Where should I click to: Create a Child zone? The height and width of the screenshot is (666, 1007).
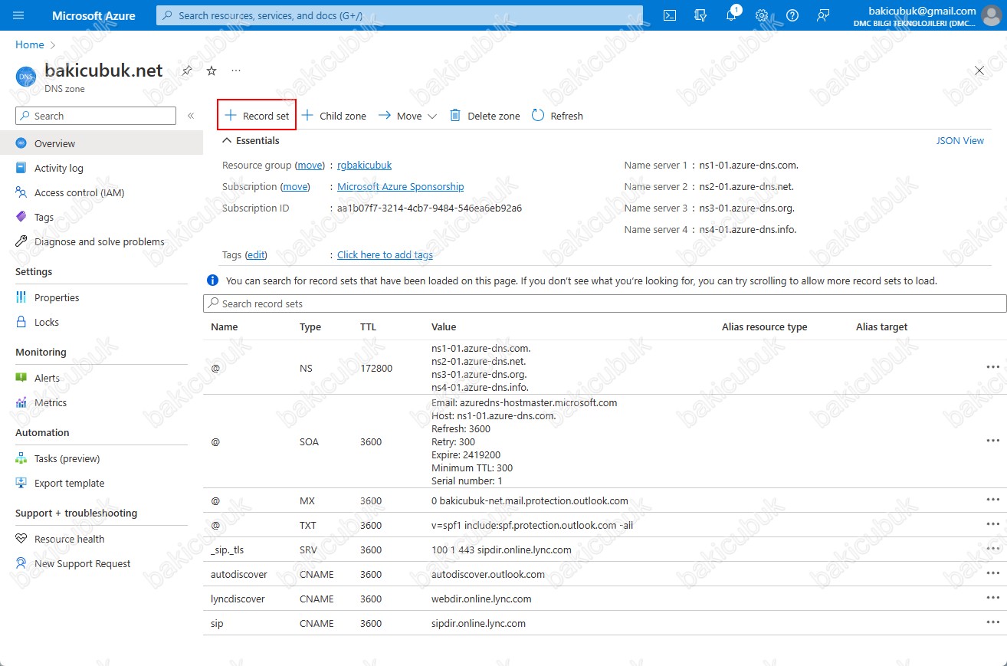(333, 116)
